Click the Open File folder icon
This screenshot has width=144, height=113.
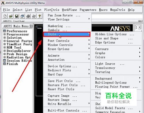tap(11, 16)
